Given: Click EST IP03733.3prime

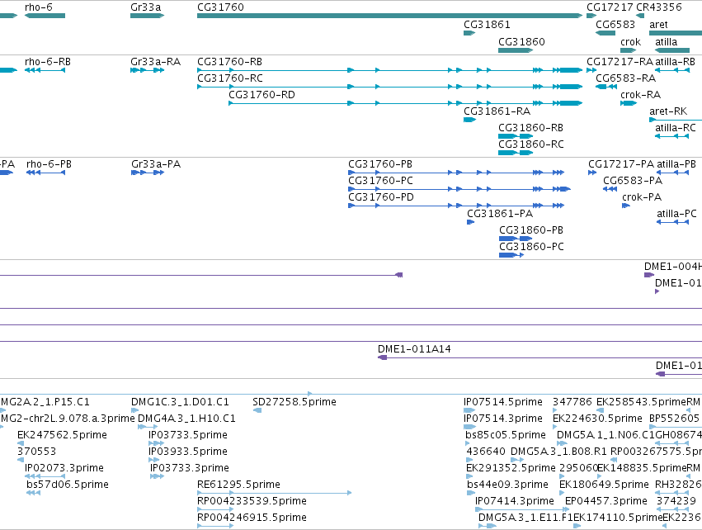Looking at the screenshot, I should [190, 469].
